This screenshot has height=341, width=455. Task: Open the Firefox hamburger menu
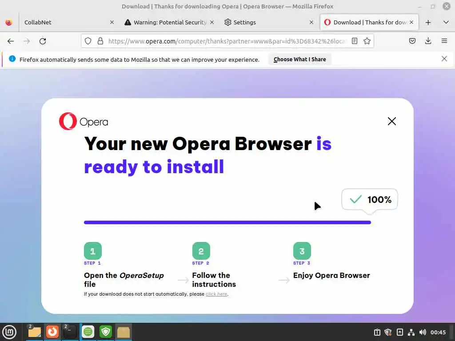coord(444,41)
